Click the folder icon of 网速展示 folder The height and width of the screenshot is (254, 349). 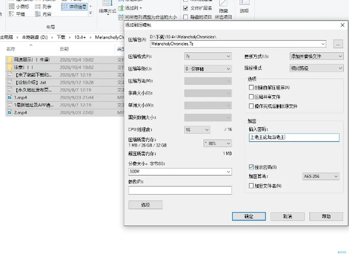(x=10, y=60)
